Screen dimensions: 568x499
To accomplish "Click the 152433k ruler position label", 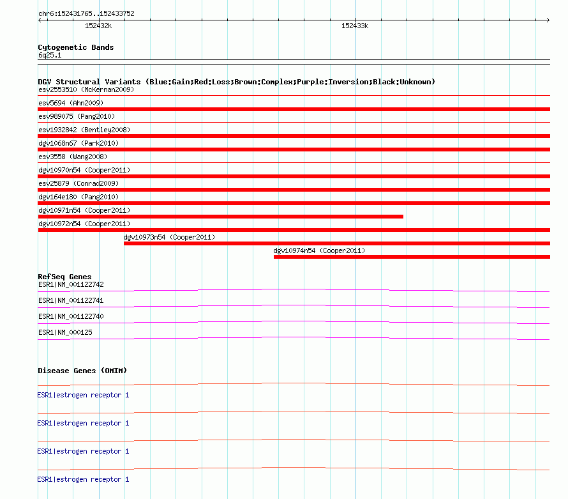I will pos(355,26).
